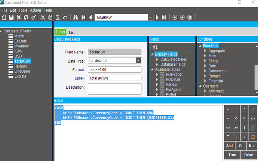Expand the Math functions node

(205, 56)
